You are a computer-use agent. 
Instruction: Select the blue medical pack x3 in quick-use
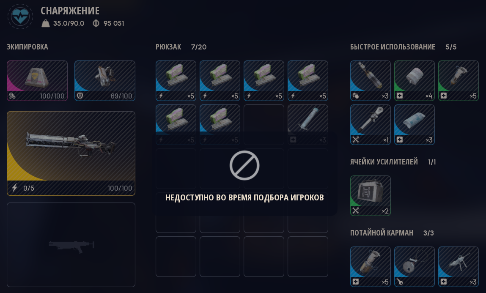(415, 124)
